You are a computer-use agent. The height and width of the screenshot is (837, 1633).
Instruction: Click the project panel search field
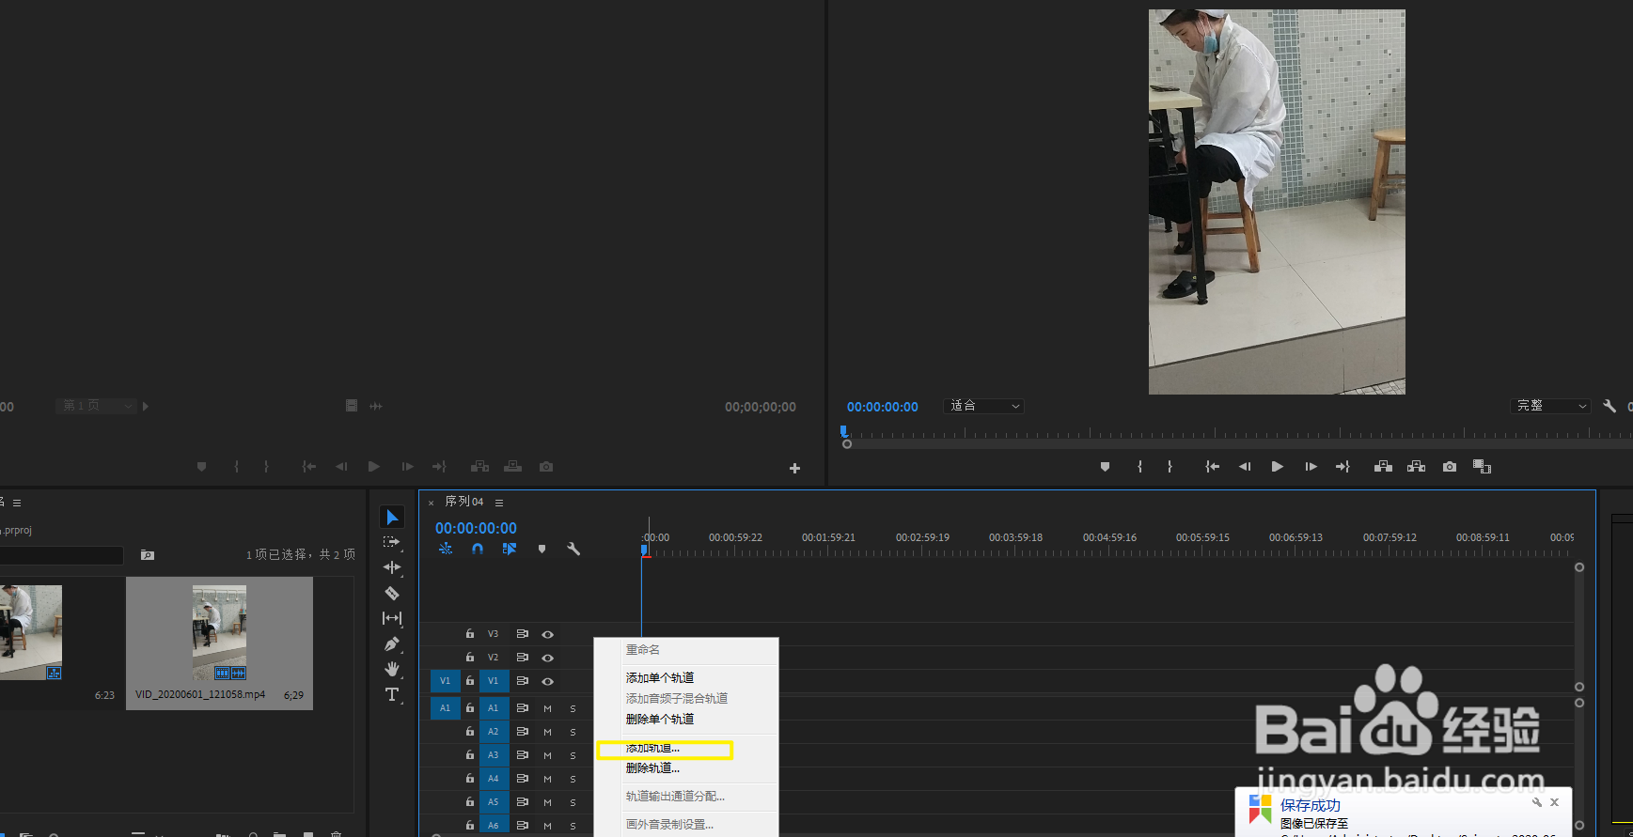coord(62,555)
